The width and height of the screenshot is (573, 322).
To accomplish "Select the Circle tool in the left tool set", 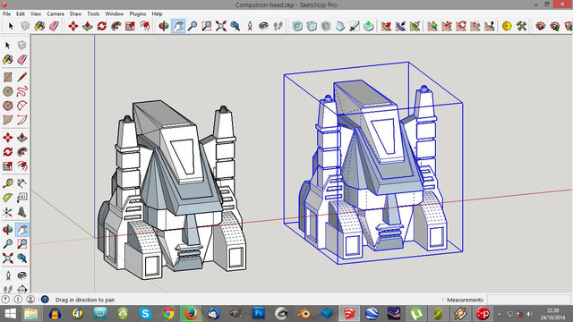I will click(8, 91).
